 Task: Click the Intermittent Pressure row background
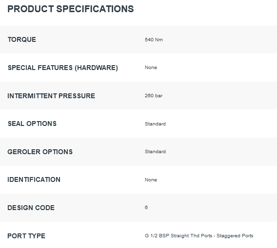(138, 96)
